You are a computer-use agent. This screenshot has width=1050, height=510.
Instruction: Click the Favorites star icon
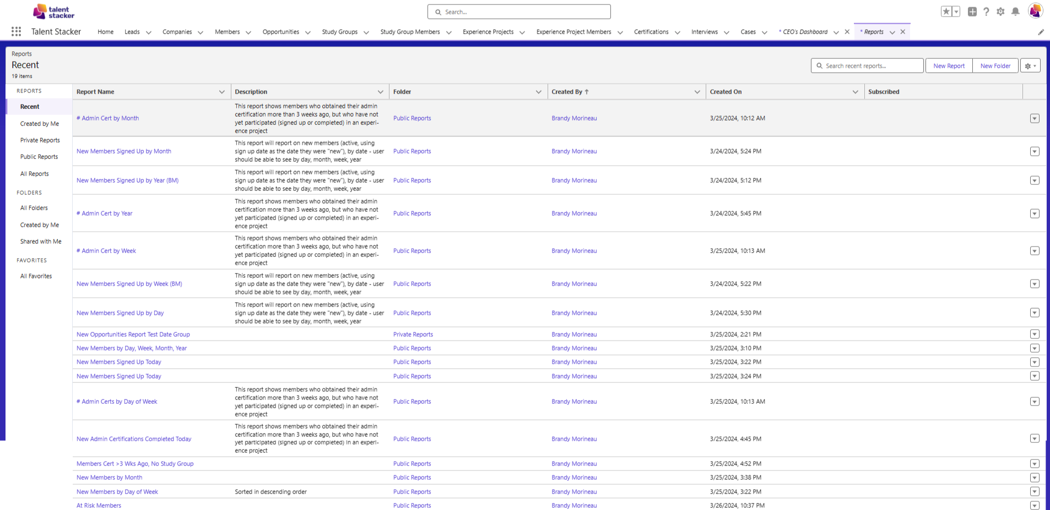[946, 12]
